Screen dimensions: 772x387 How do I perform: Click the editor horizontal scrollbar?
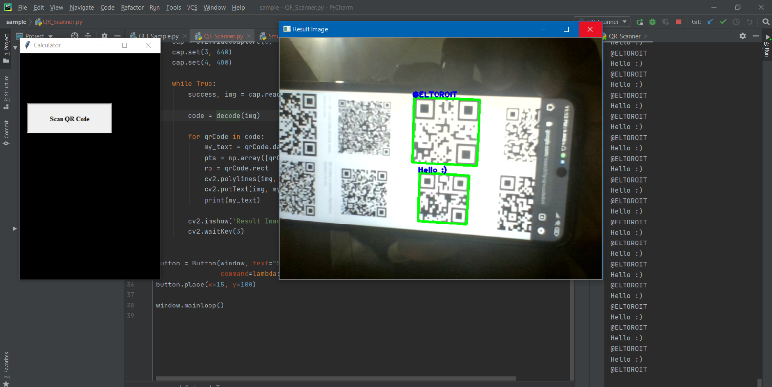(x=336, y=378)
